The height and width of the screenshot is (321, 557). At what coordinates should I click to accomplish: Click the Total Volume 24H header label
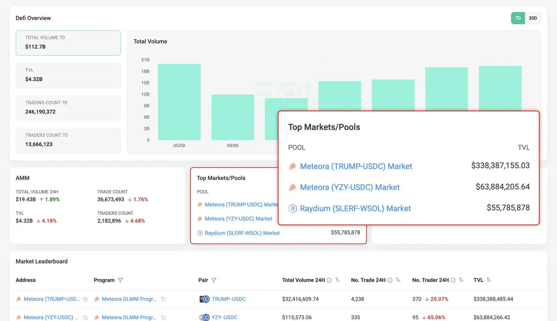click(304, 280)
